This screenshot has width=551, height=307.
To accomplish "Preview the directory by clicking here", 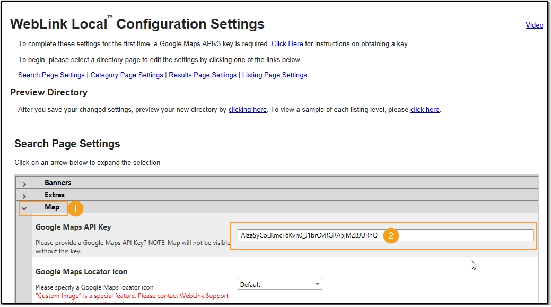I will 247,109.
